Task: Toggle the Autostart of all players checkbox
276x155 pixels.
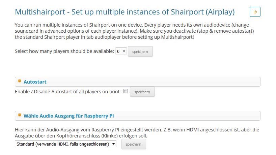Action: pyautogui.click(x=126, y=91)
